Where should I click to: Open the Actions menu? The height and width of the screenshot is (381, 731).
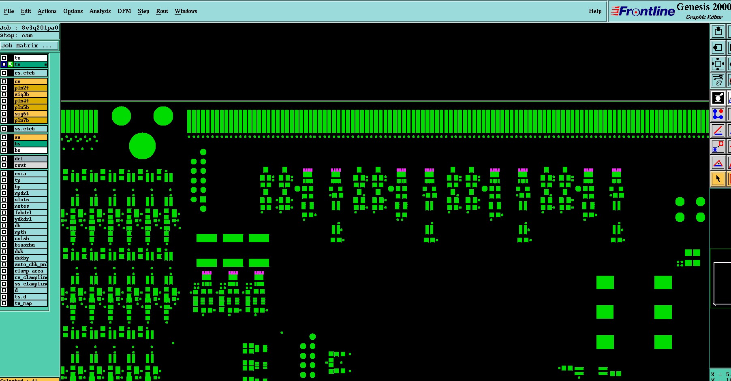(47, 11)
